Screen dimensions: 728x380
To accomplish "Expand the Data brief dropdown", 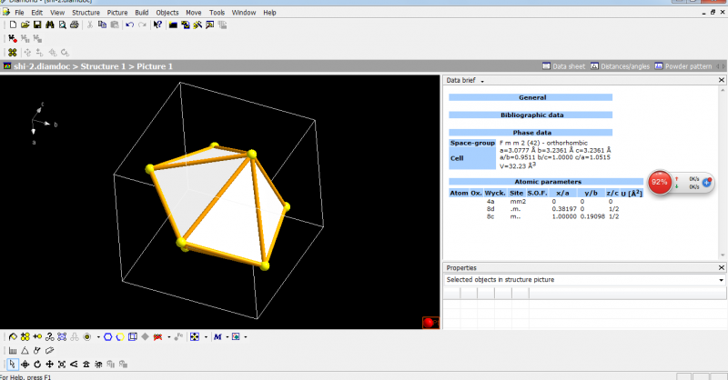I will point(482,81).
